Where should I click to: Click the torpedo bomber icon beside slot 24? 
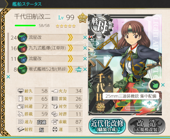[x=22, y=37]
